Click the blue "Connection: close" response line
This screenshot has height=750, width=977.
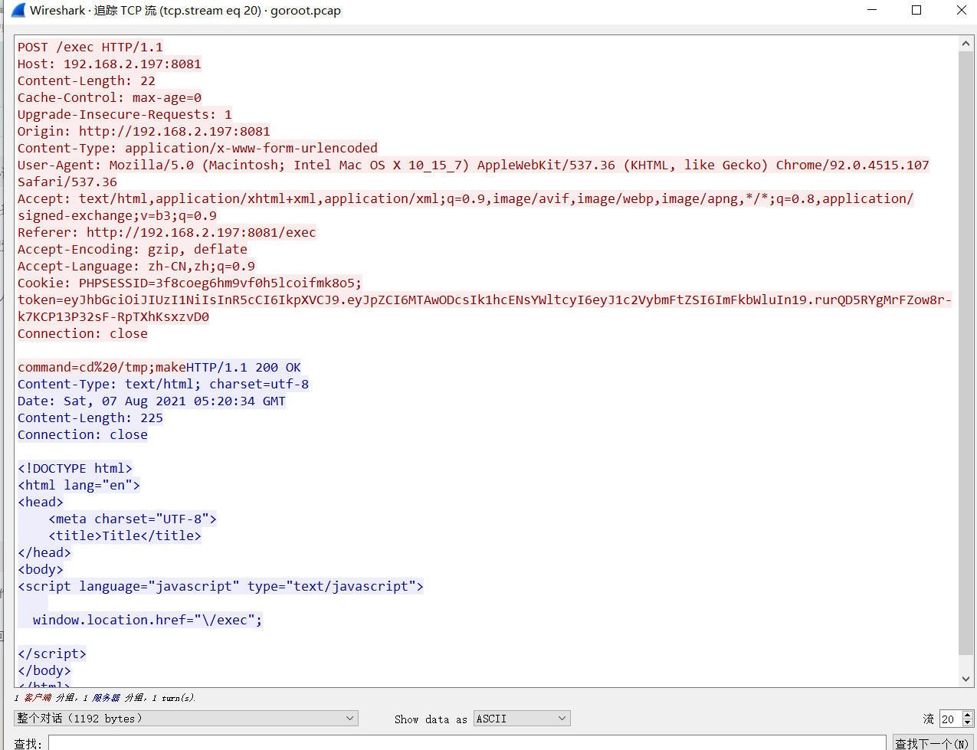83,434
